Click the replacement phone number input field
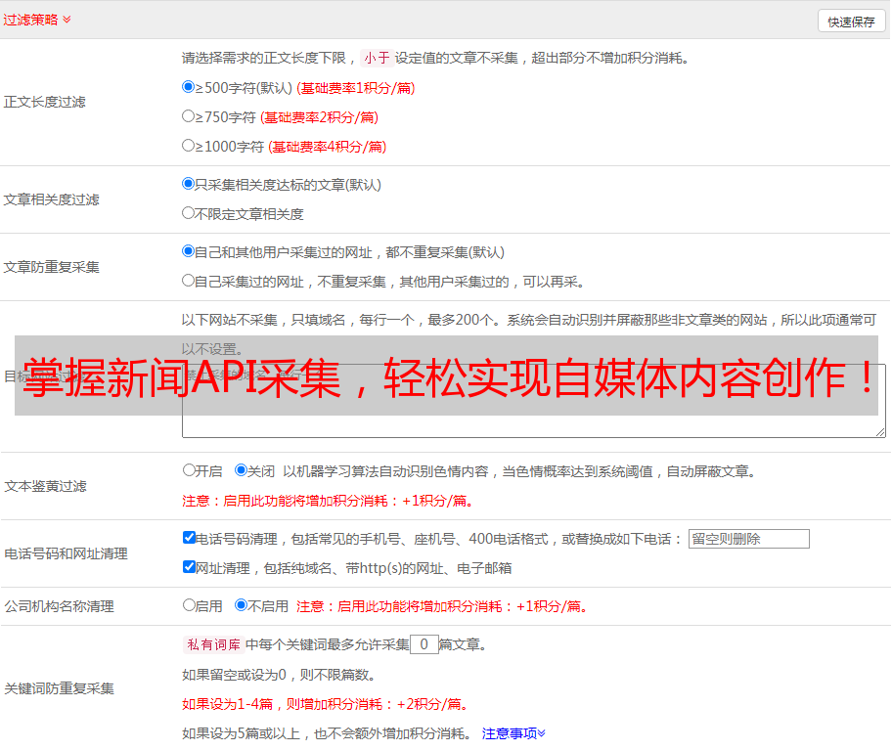This screenshot has height=751, width=892. 748,539
